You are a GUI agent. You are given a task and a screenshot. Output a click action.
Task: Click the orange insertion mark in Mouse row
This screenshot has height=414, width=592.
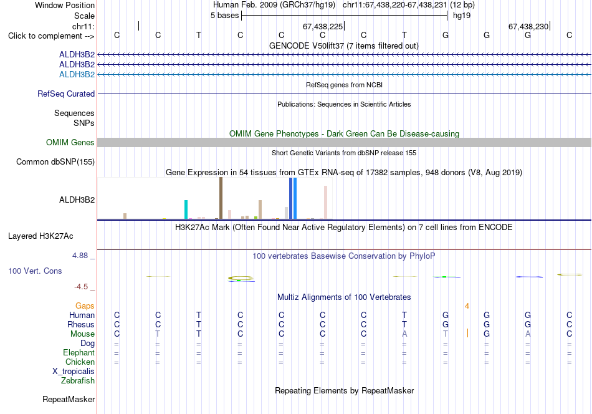[468, 333]
